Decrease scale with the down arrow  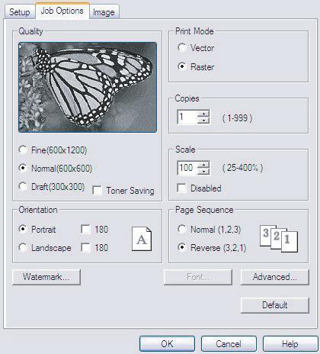click(203, 172)
